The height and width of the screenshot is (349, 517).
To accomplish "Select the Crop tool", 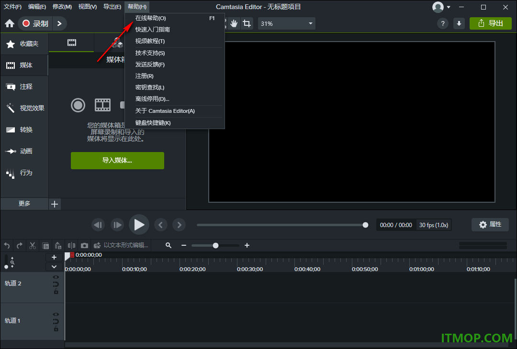I will click(247, 23).
